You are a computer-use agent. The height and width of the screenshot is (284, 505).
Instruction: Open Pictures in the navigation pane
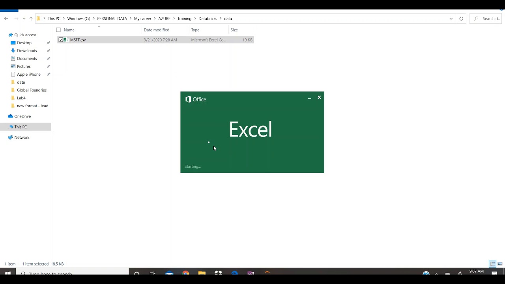tap(24, 66)
